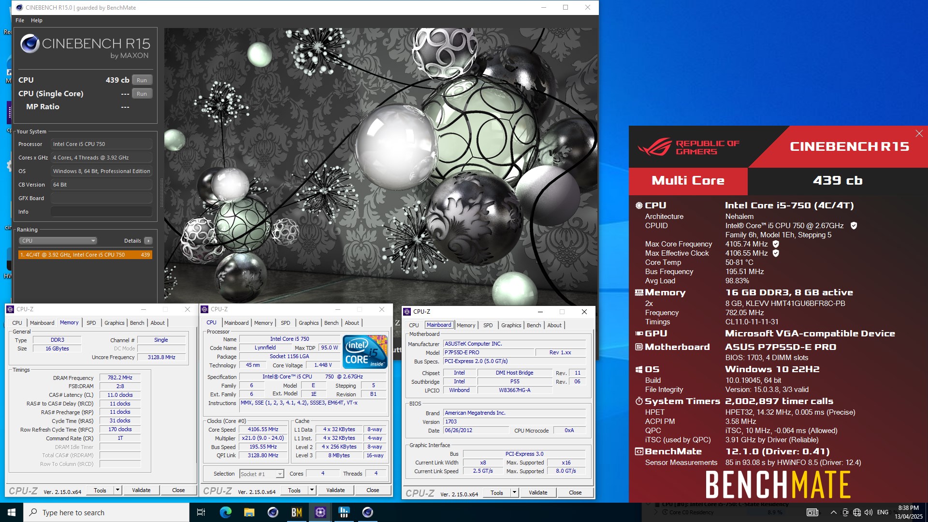Screen dimensions: 928x522
Task: Select Mainboard tab in CPU-tab CPU-Z window
Action: pyautogui.click(x=236, y=323)
